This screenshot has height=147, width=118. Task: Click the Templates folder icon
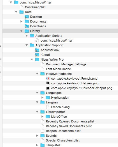[x=42, y=145]
